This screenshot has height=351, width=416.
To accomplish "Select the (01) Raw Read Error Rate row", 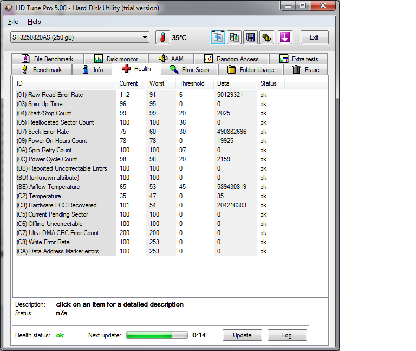I will pyautogui.click(x=150, y=95).
